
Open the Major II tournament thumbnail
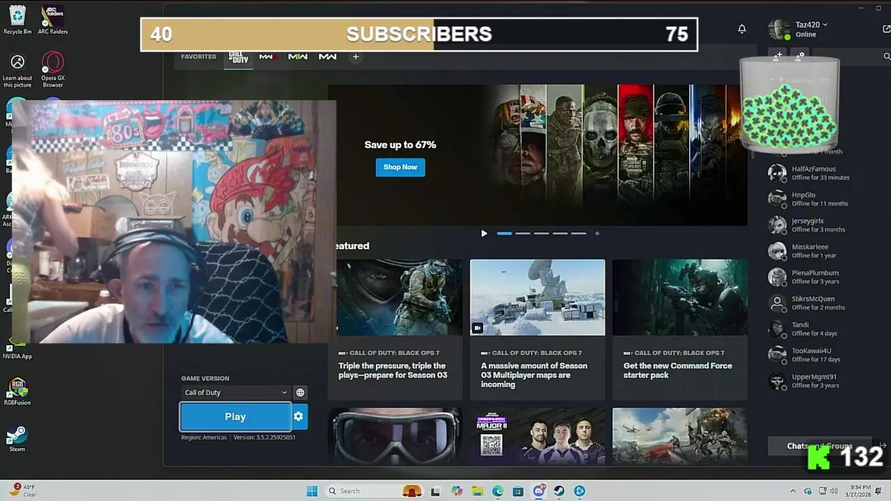(x=537, y=436)
